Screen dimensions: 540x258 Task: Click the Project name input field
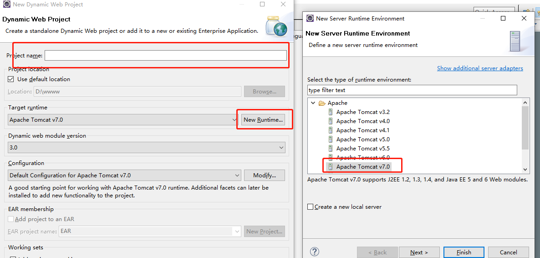coord(166,56)
